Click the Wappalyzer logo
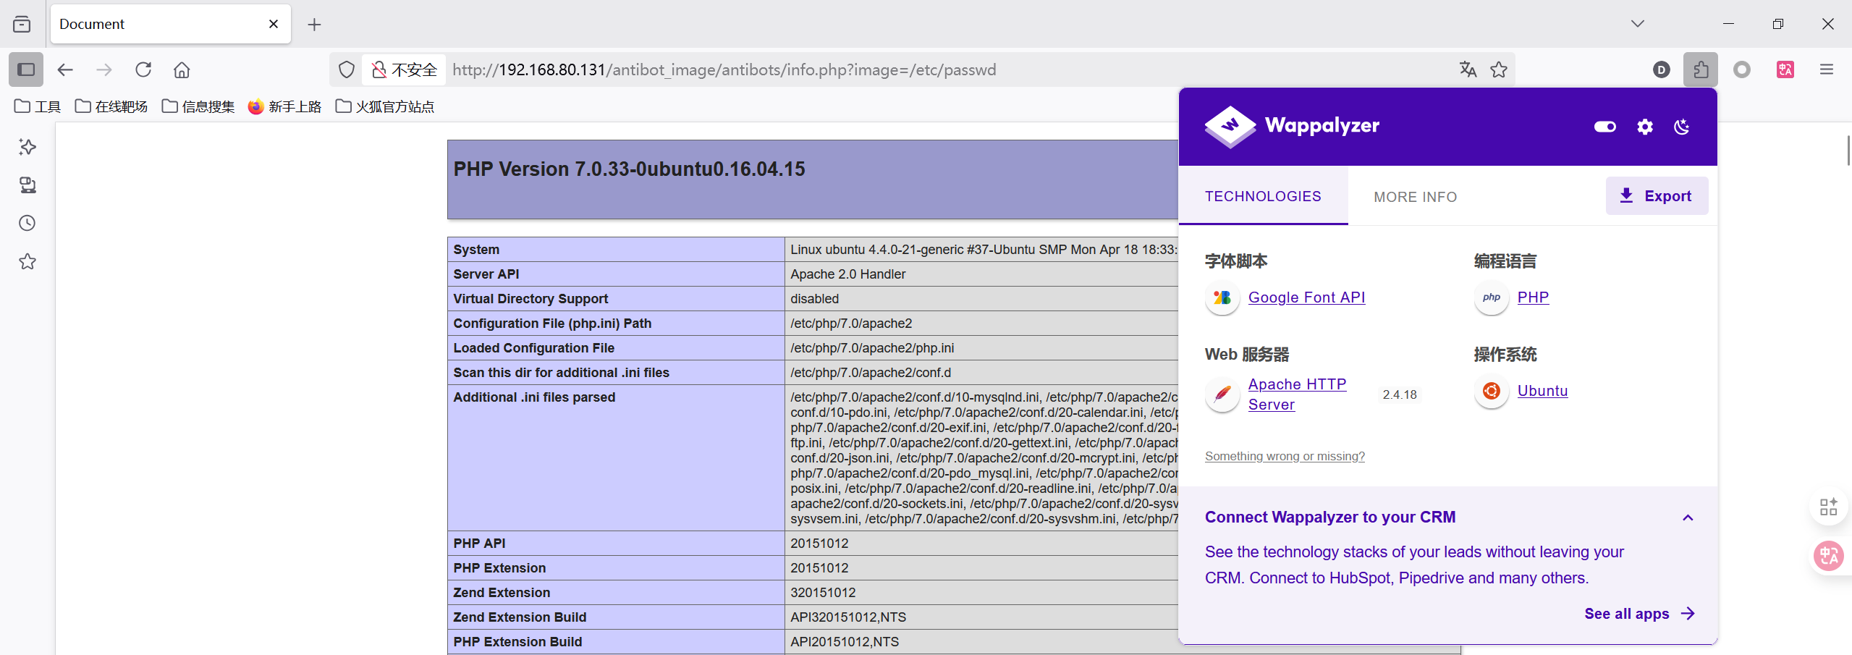Image resolution: width=1852 pixels, height=655 pixels. click(1292, 126)
